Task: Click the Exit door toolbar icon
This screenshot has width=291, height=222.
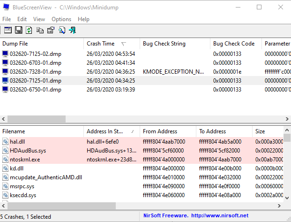Action: [72, 30]
